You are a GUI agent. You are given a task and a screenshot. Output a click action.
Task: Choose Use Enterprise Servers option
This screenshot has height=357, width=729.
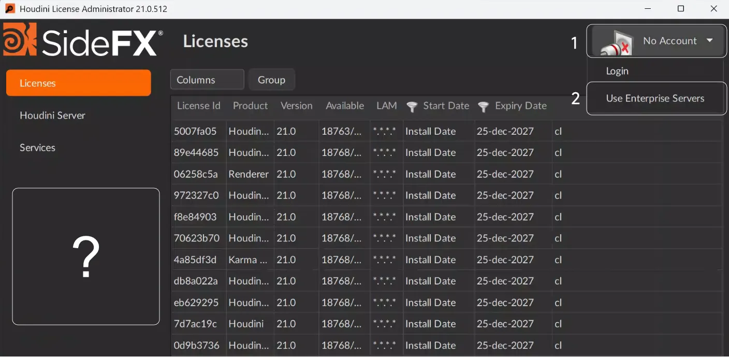click(x=655, y=98)
